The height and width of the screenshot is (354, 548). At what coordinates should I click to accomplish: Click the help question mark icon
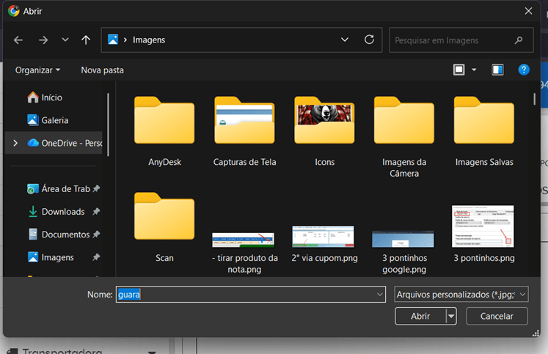tap(524, 70)
